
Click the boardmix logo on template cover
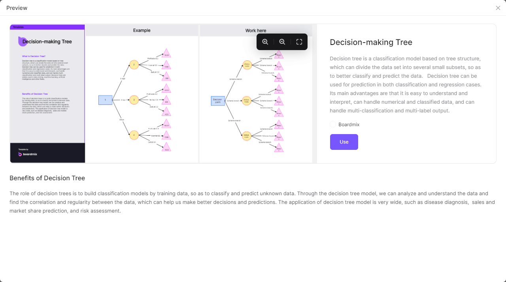pyautogui.click(x=28, y=154)
